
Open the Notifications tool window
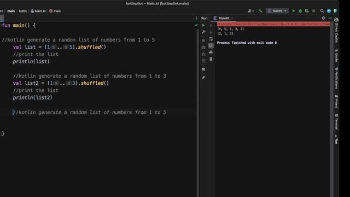coord(336,78)
